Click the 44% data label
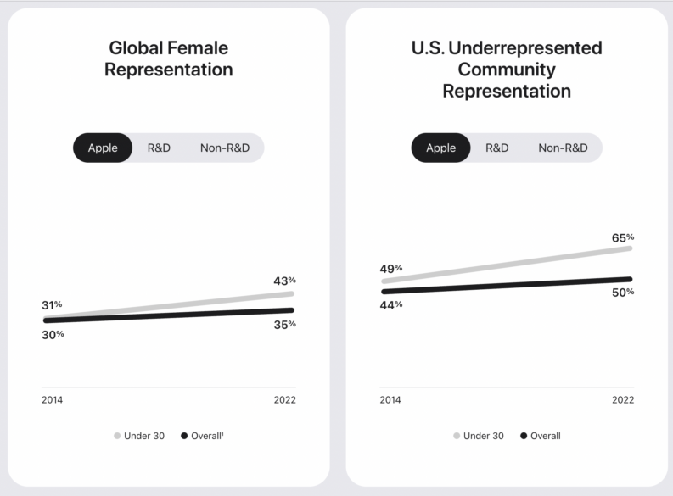673x496 pixels. (391, 304)
